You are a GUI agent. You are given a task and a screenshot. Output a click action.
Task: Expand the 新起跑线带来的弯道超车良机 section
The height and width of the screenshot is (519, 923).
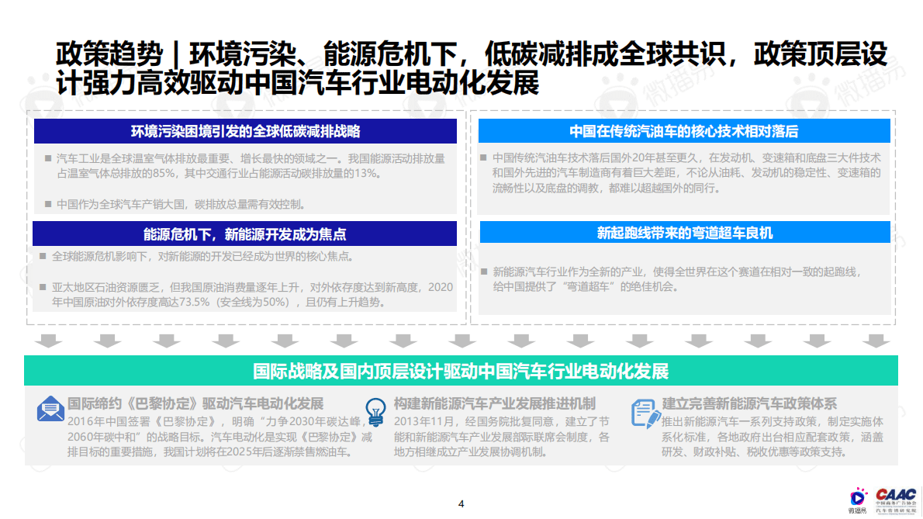685,230
